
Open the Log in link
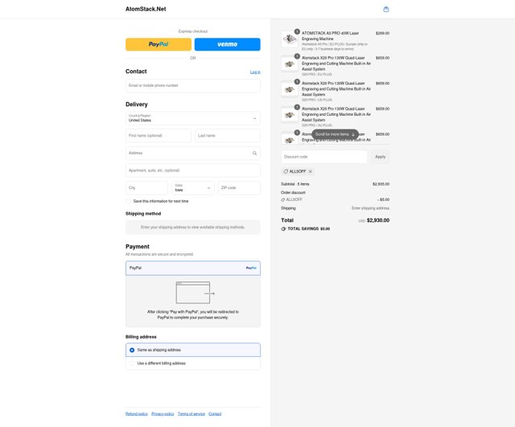click(255, 72)
